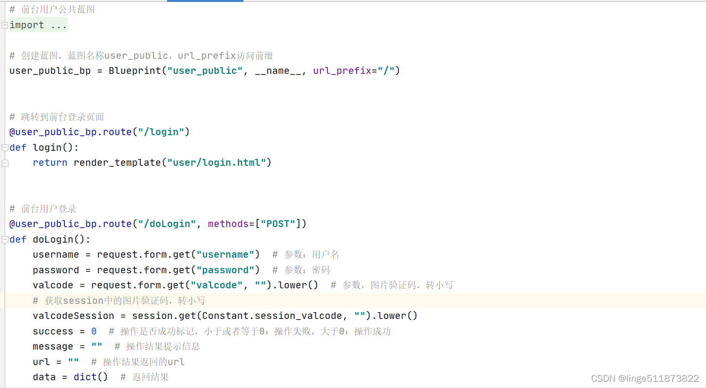Click the "password" string in form.get

[225, 270]
